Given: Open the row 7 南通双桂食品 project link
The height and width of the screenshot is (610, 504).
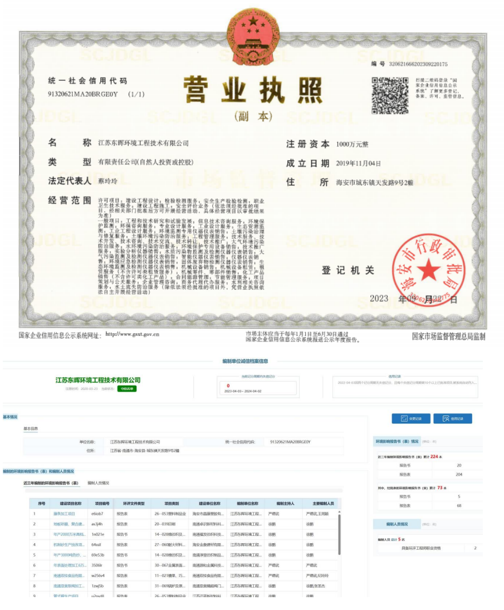Looking at the screenshot, I should click(68, 575).
